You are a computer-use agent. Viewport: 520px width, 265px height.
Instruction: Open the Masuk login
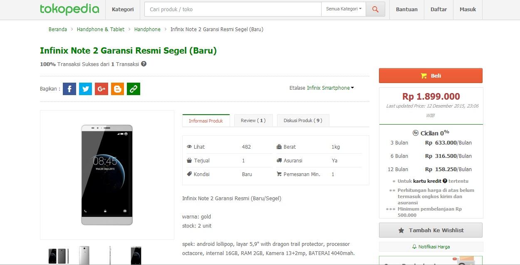pyautogui.click(x=468, y=9)
